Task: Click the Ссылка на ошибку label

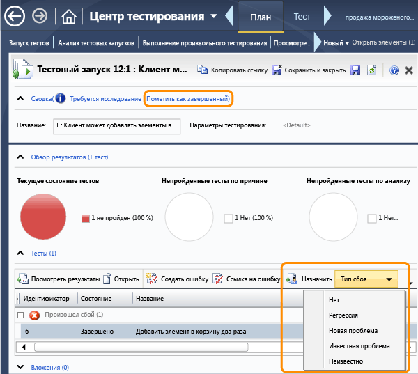Action: (x=254, y=279)
